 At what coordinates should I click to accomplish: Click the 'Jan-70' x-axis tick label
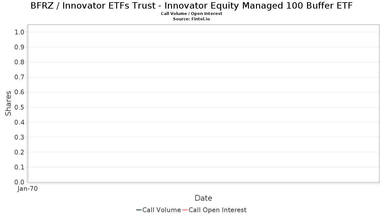28,189
